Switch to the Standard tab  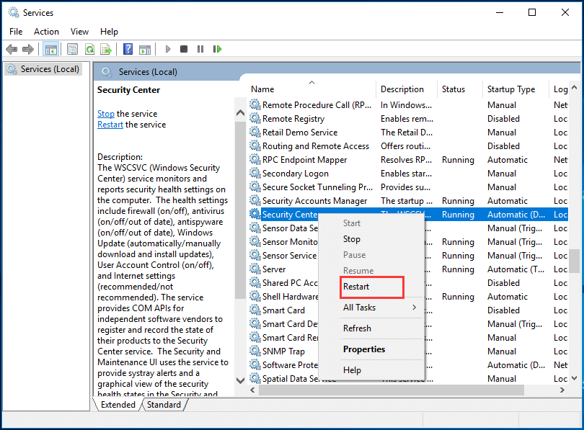[x=164, y=405]
